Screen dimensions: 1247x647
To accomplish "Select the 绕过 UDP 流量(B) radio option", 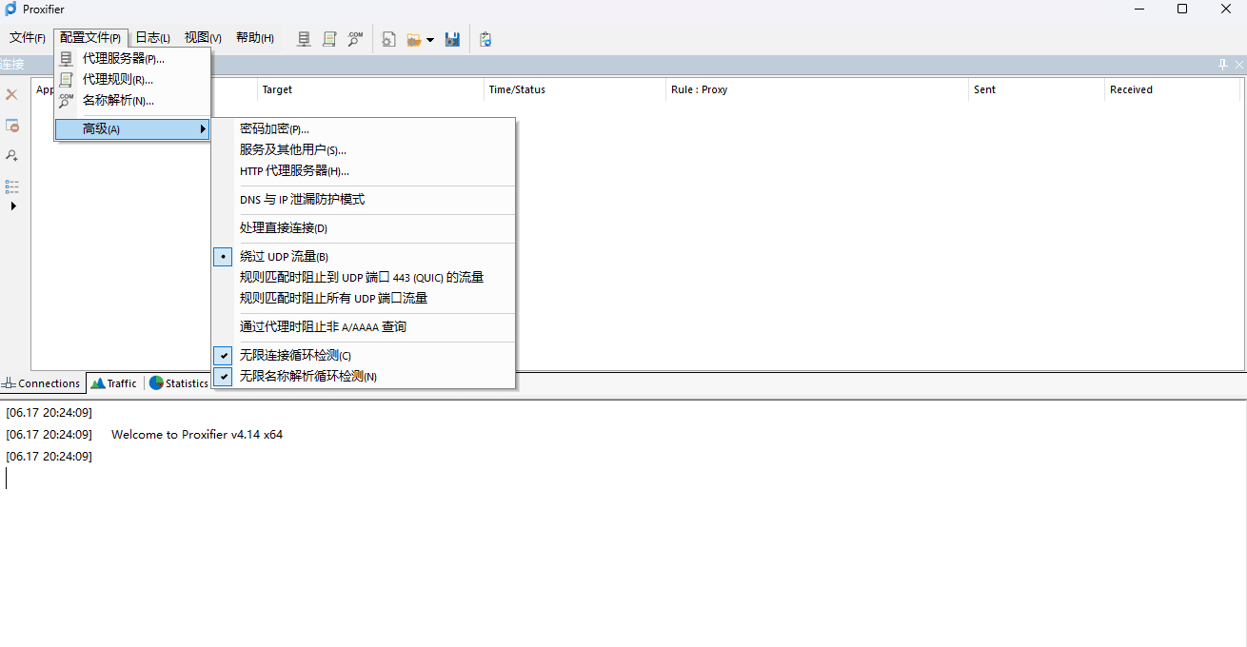I will point(363,257).
